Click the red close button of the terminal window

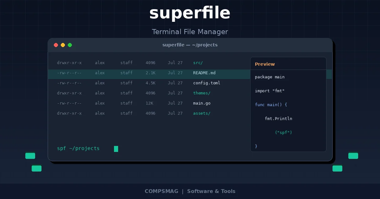tap(56, 45)
